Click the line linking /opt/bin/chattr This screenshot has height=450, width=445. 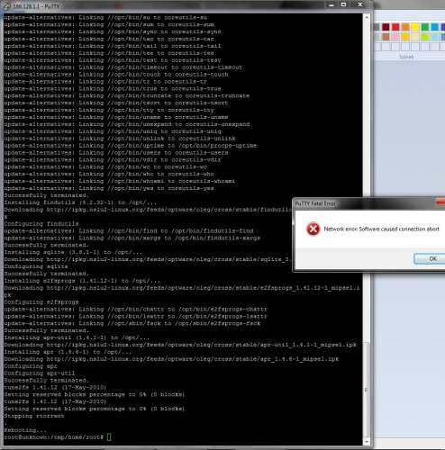coord(135,309)
